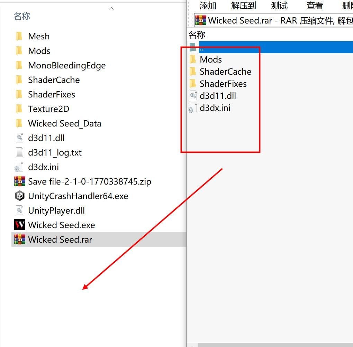Click the Wicked Seed_Data folder icon
The width and height of the screenshot is (353, 347).
(x=19, y=123)
